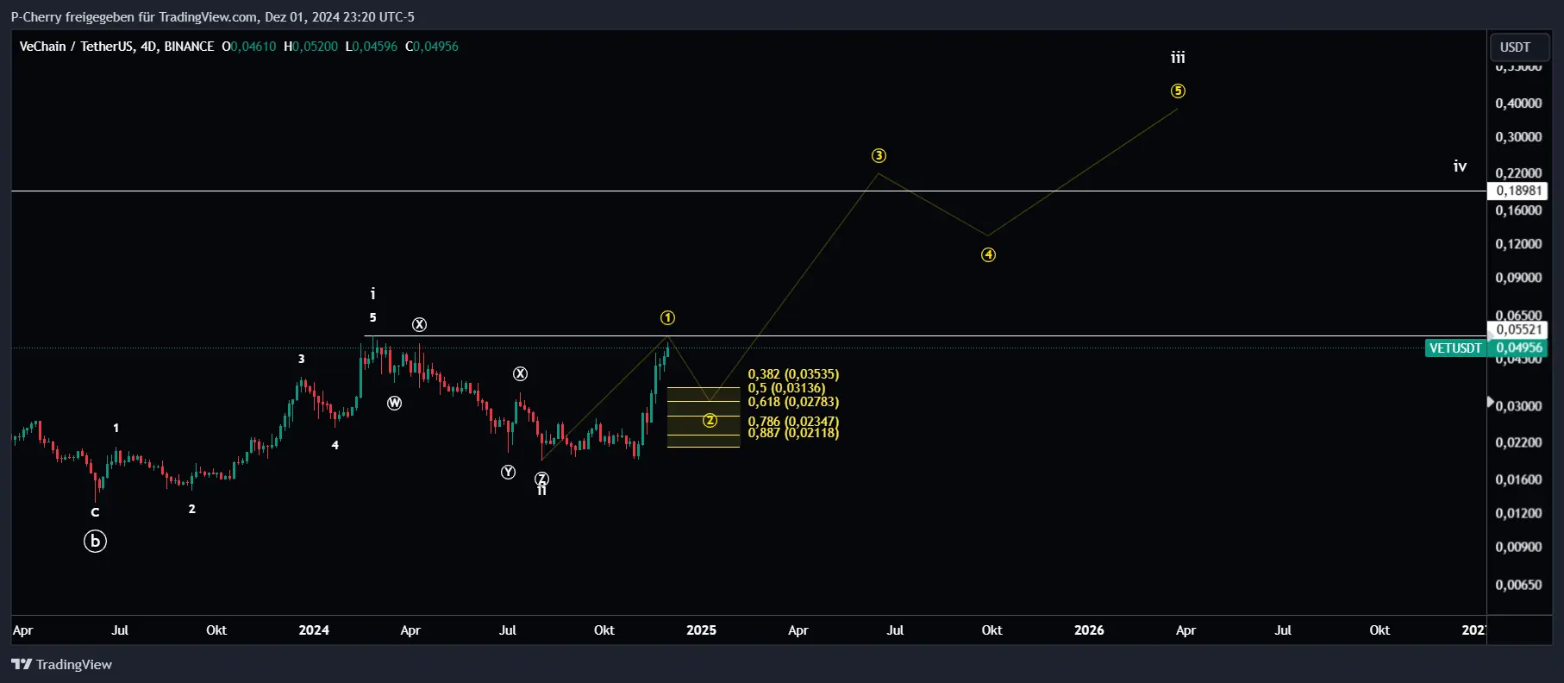Select the circled Z wave label

[541, 479]
